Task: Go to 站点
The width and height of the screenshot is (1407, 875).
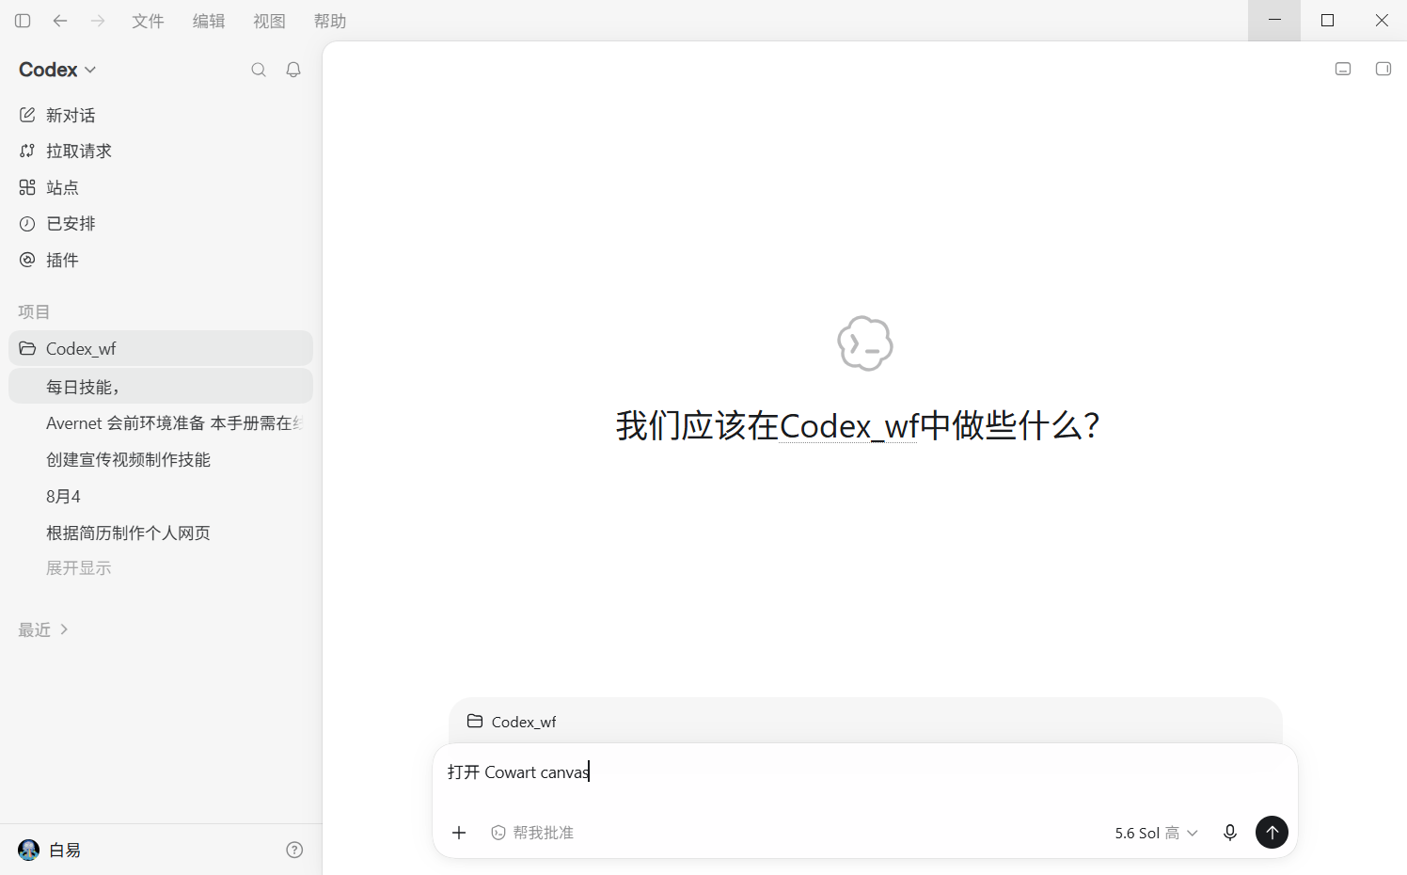Action: click(161, 187)
